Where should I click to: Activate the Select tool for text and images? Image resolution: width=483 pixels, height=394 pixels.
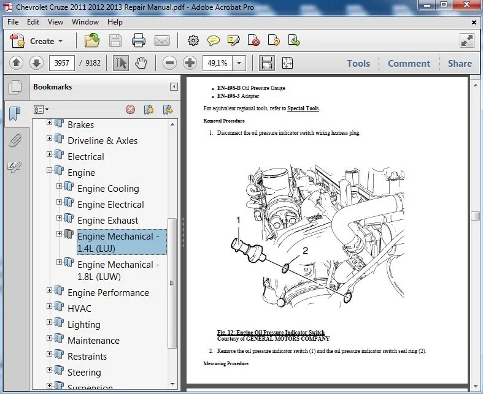pos(121,63)
